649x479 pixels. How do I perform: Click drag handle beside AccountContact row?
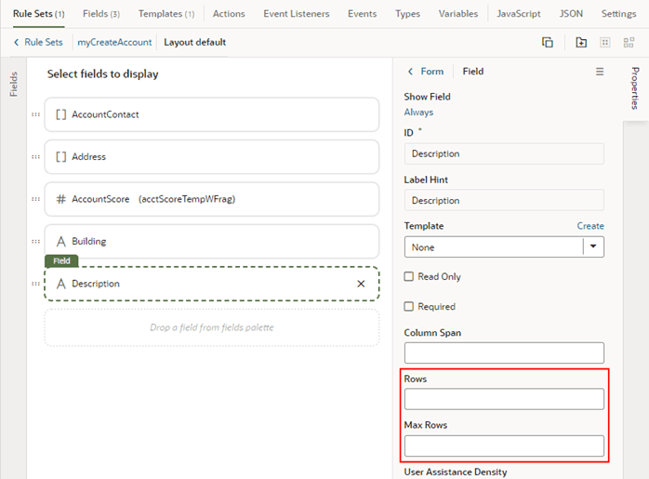click(x=36, y=114)
